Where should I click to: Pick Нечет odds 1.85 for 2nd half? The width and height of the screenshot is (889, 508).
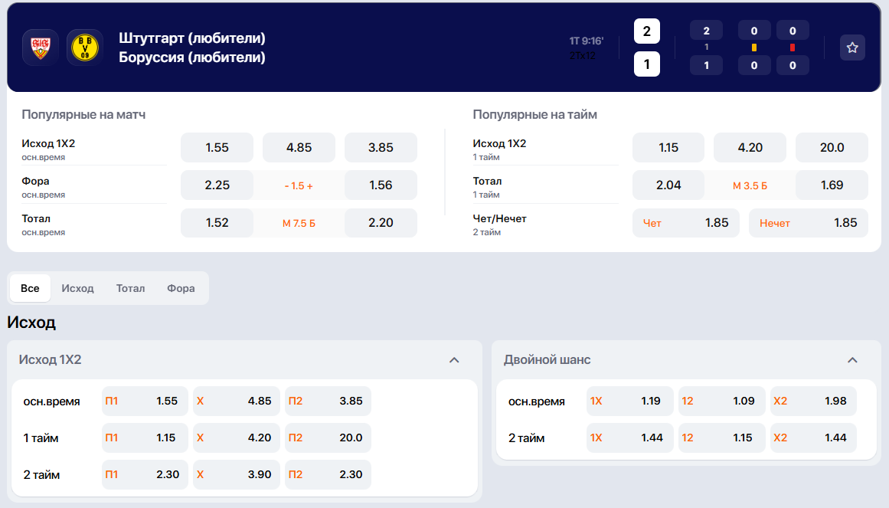coord(808,223)
